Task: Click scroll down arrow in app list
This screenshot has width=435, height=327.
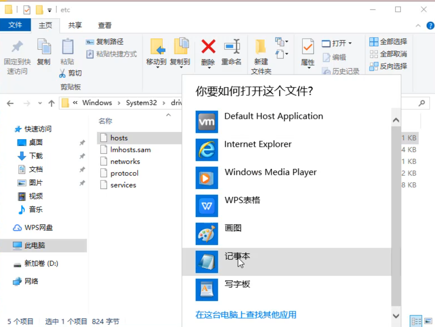Action: (396, 316)
